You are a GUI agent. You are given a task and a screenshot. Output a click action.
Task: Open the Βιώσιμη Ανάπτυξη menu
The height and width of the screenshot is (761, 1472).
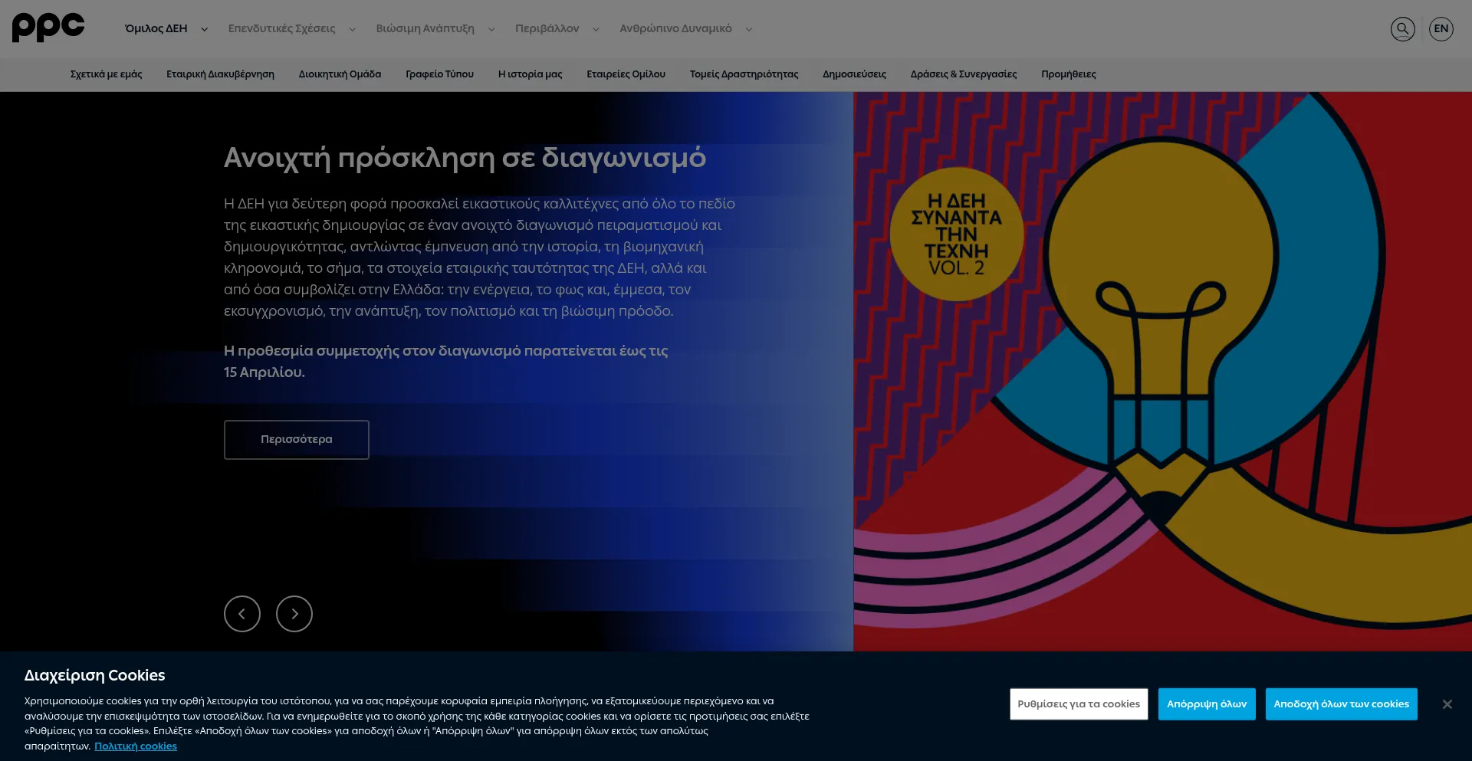[425, 28]
